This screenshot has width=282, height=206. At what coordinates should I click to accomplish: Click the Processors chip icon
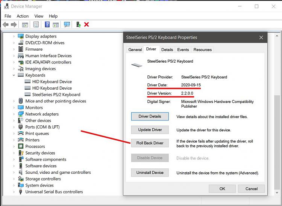coord(21,146)
